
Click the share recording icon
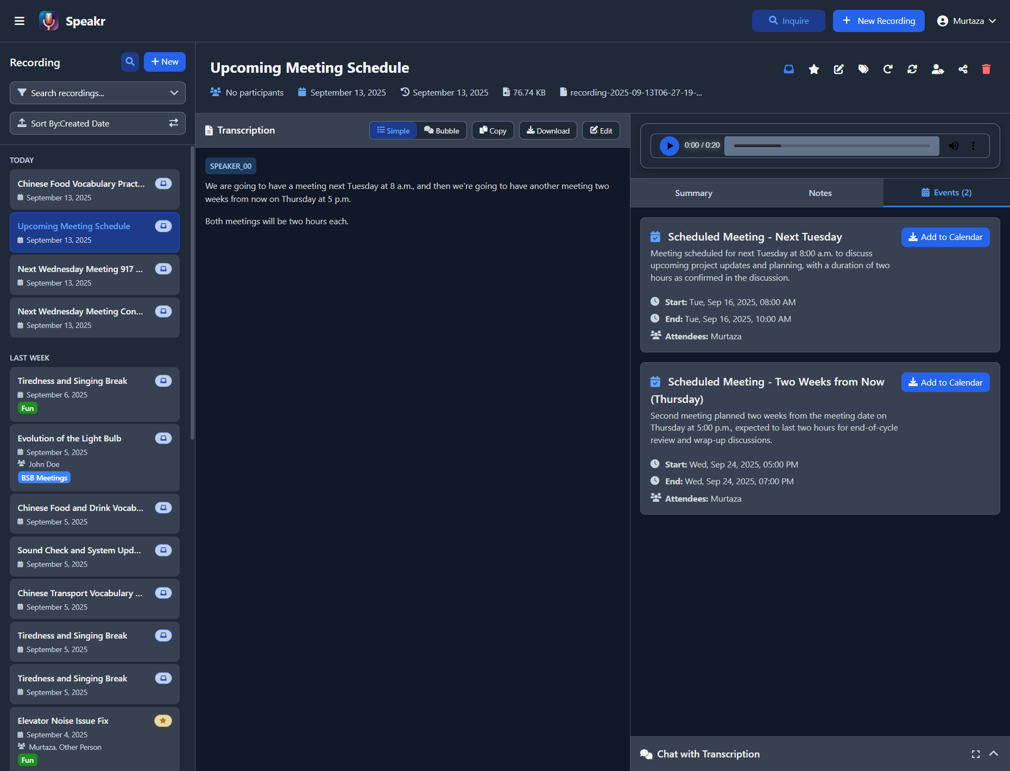click(963, 69)
